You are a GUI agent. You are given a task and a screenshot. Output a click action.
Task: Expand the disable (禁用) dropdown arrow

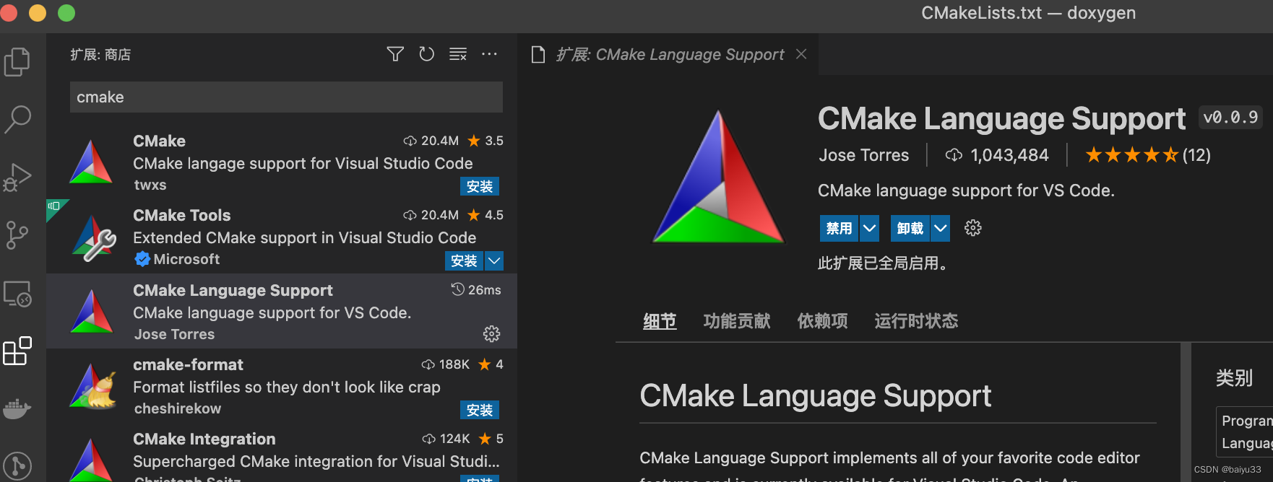869,228
